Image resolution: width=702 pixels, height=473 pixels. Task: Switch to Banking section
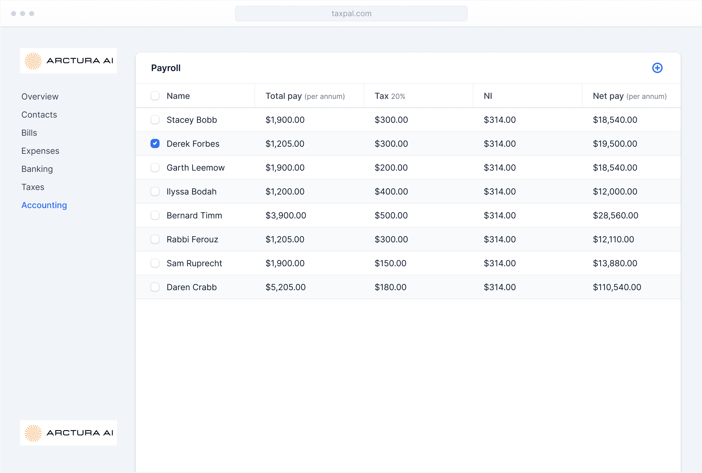point(37,169)
